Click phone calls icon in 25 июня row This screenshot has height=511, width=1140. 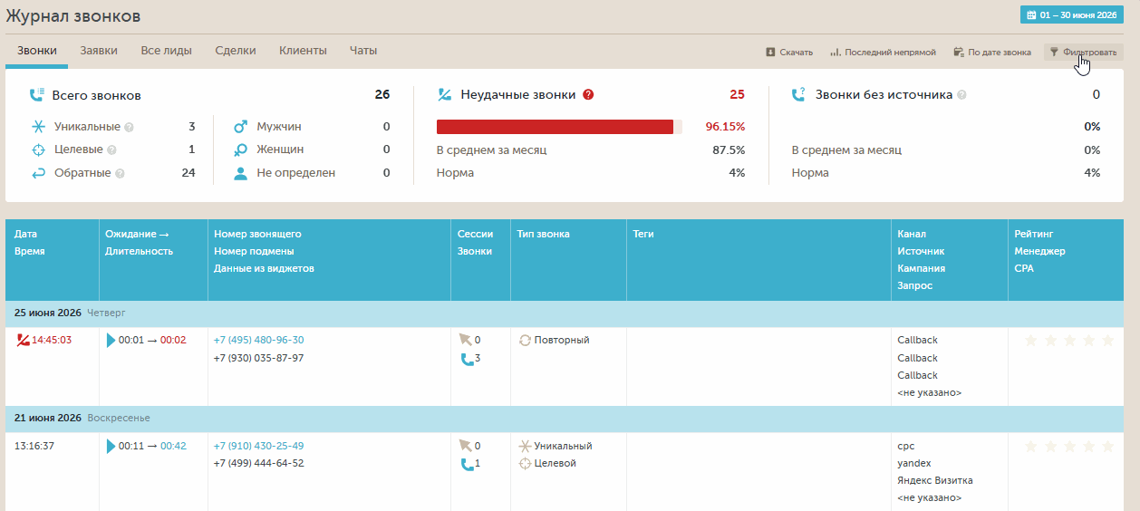(467, 359)
